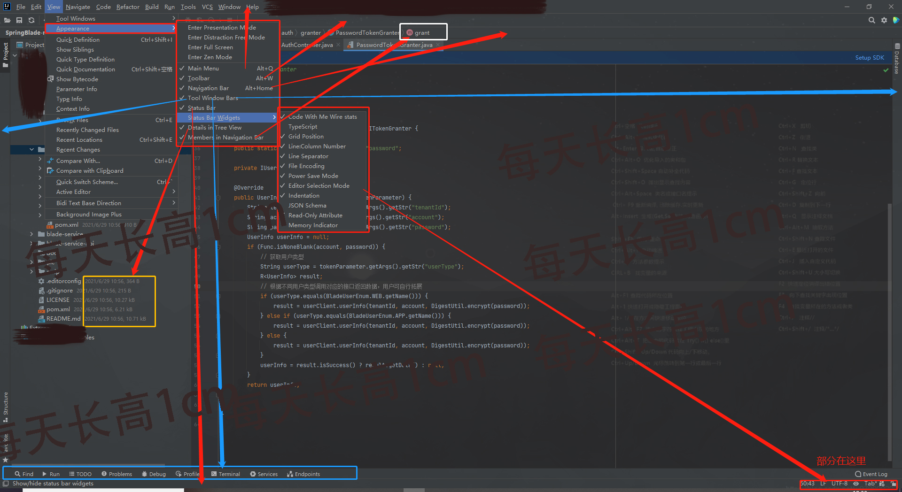This screenshot has width=902, height=492.
Task: Toggle Navigation Bar visibility
Action: [228, 88]
